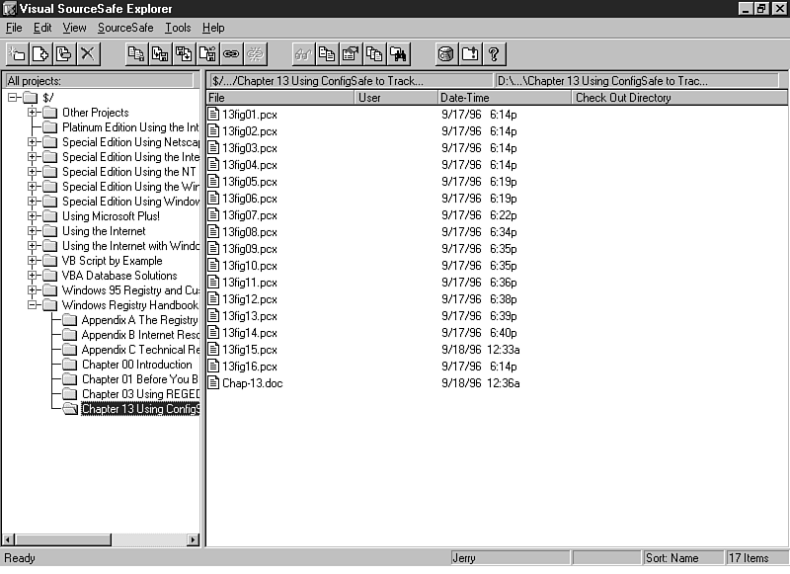790x574 pixels.
Task: Click the File Properties toolbar icon
Action: [x=351, y=54]
